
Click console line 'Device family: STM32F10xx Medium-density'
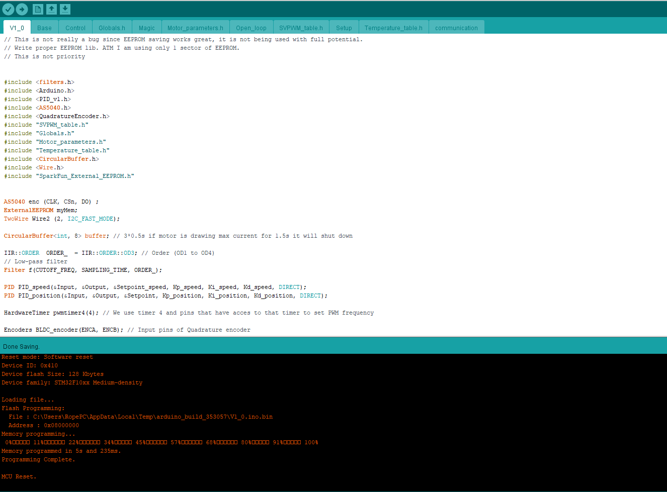(x=72, y=382)
